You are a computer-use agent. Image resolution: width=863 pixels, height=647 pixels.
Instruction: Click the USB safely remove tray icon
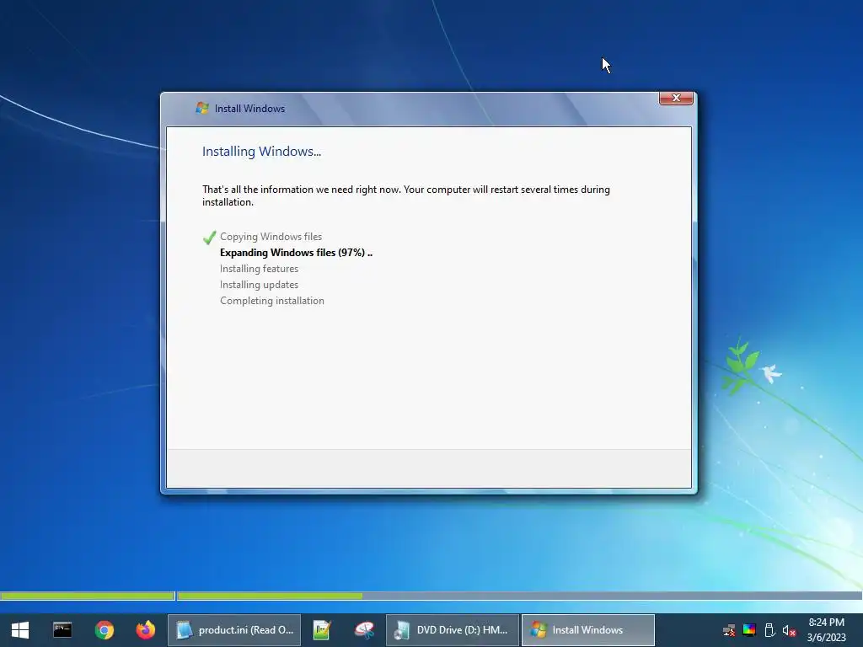pyautogui.click(x=769, y=630)
